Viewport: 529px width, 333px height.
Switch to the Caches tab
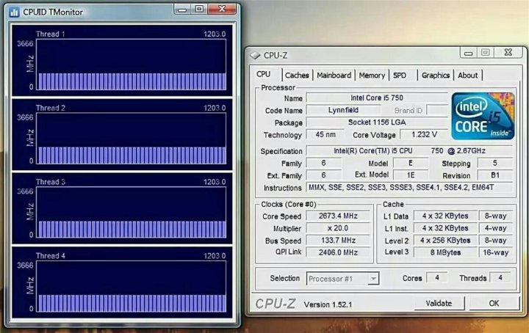coord(297,75)
